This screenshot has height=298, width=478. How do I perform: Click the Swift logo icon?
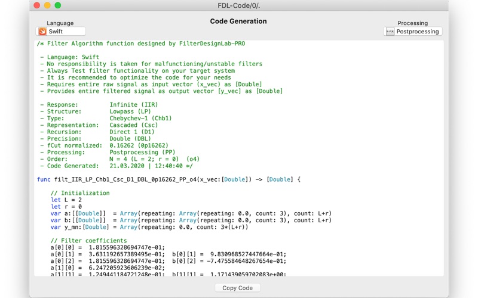(42, 32)
